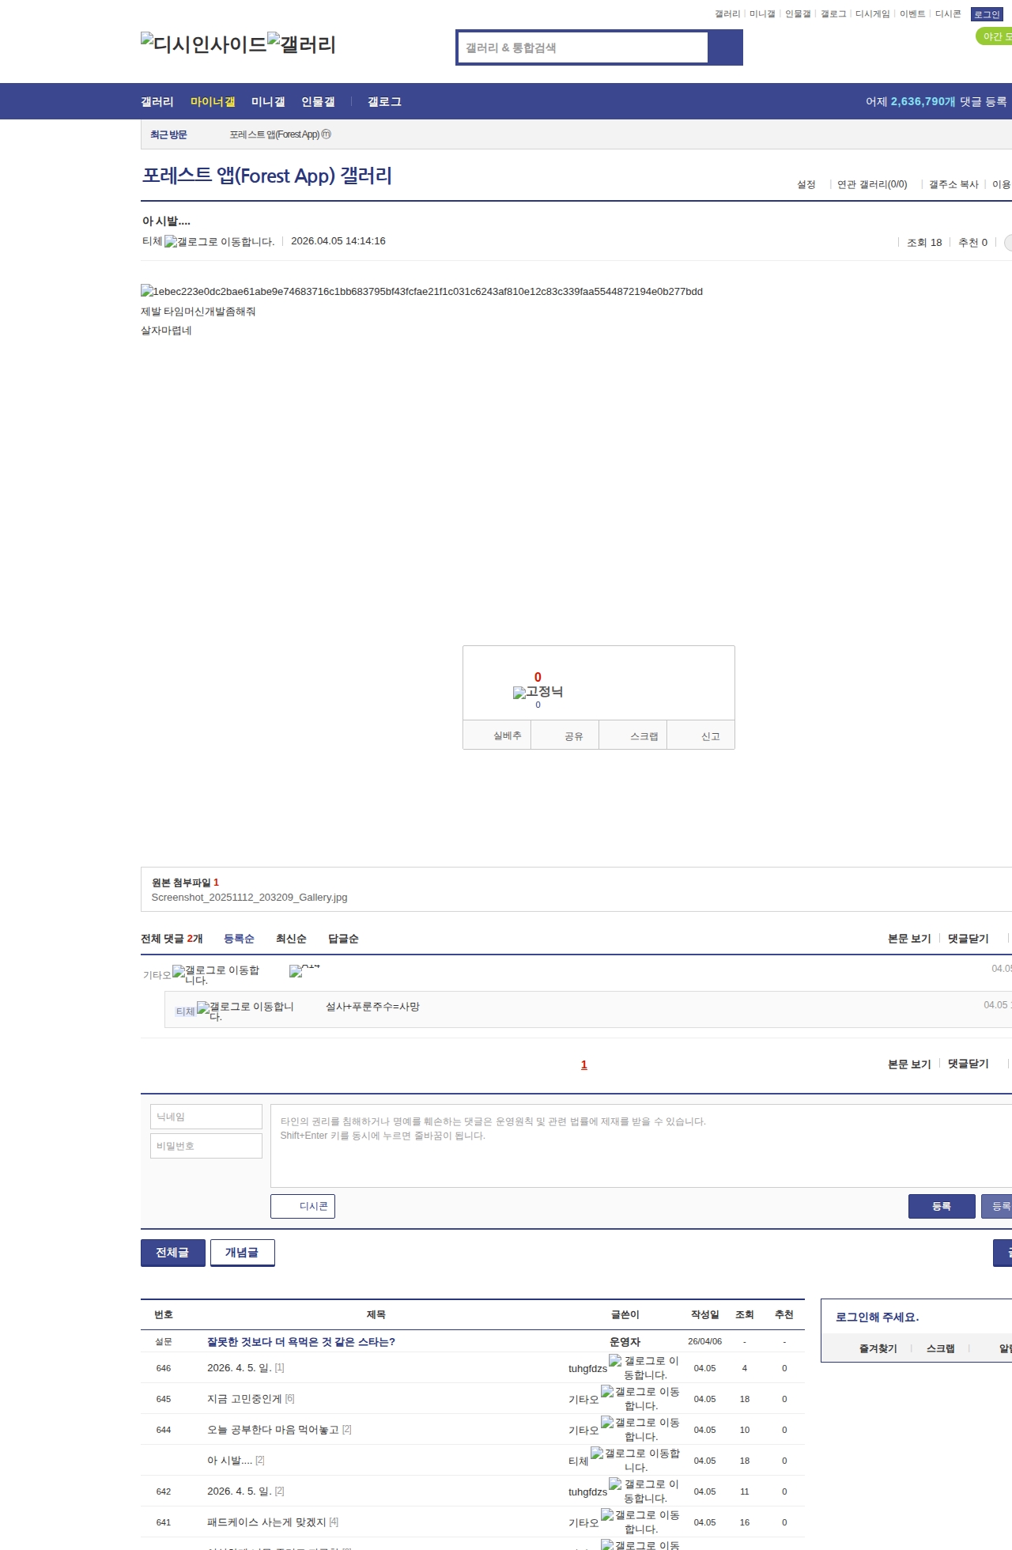The width and height of the screenshot is (1012, 1550).
Task: Click the comment text '설사+푸룬주스=사망'
Action: pos(372,1007)
